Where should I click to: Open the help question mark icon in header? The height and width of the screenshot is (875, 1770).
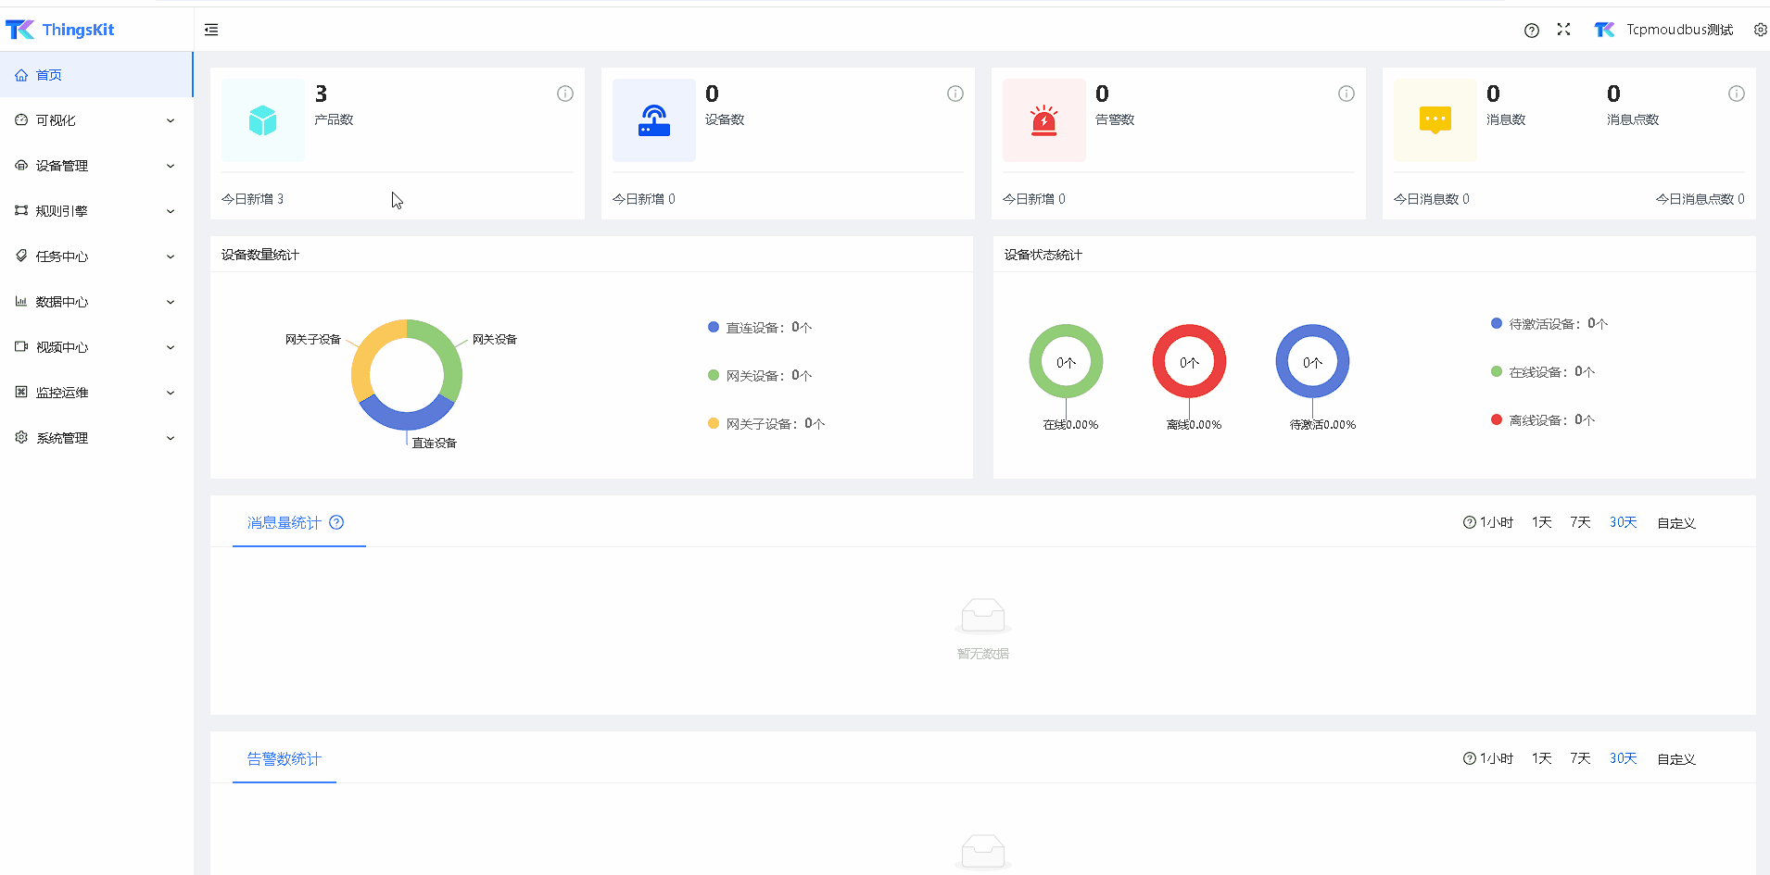pos(1531,31)
